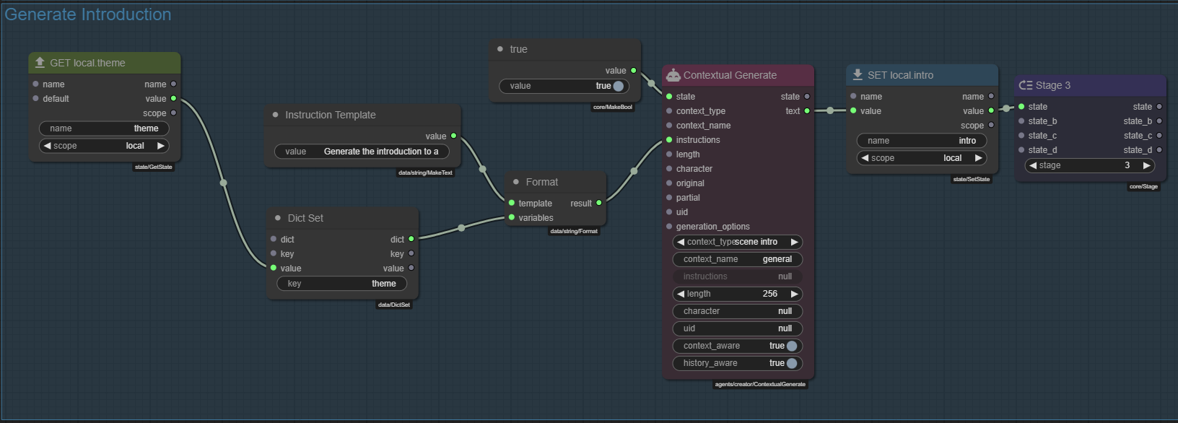Click the Stage 3 node title
This screenshot has width=1178, height=423.
1053,85
